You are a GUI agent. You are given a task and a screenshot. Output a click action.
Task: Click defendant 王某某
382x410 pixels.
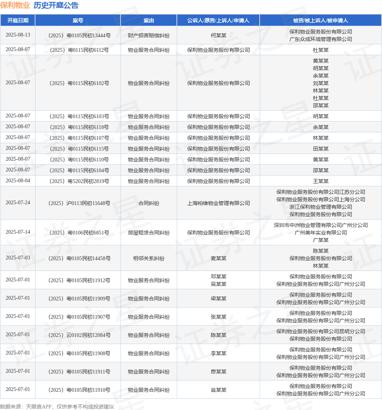(x=320, y=181)
